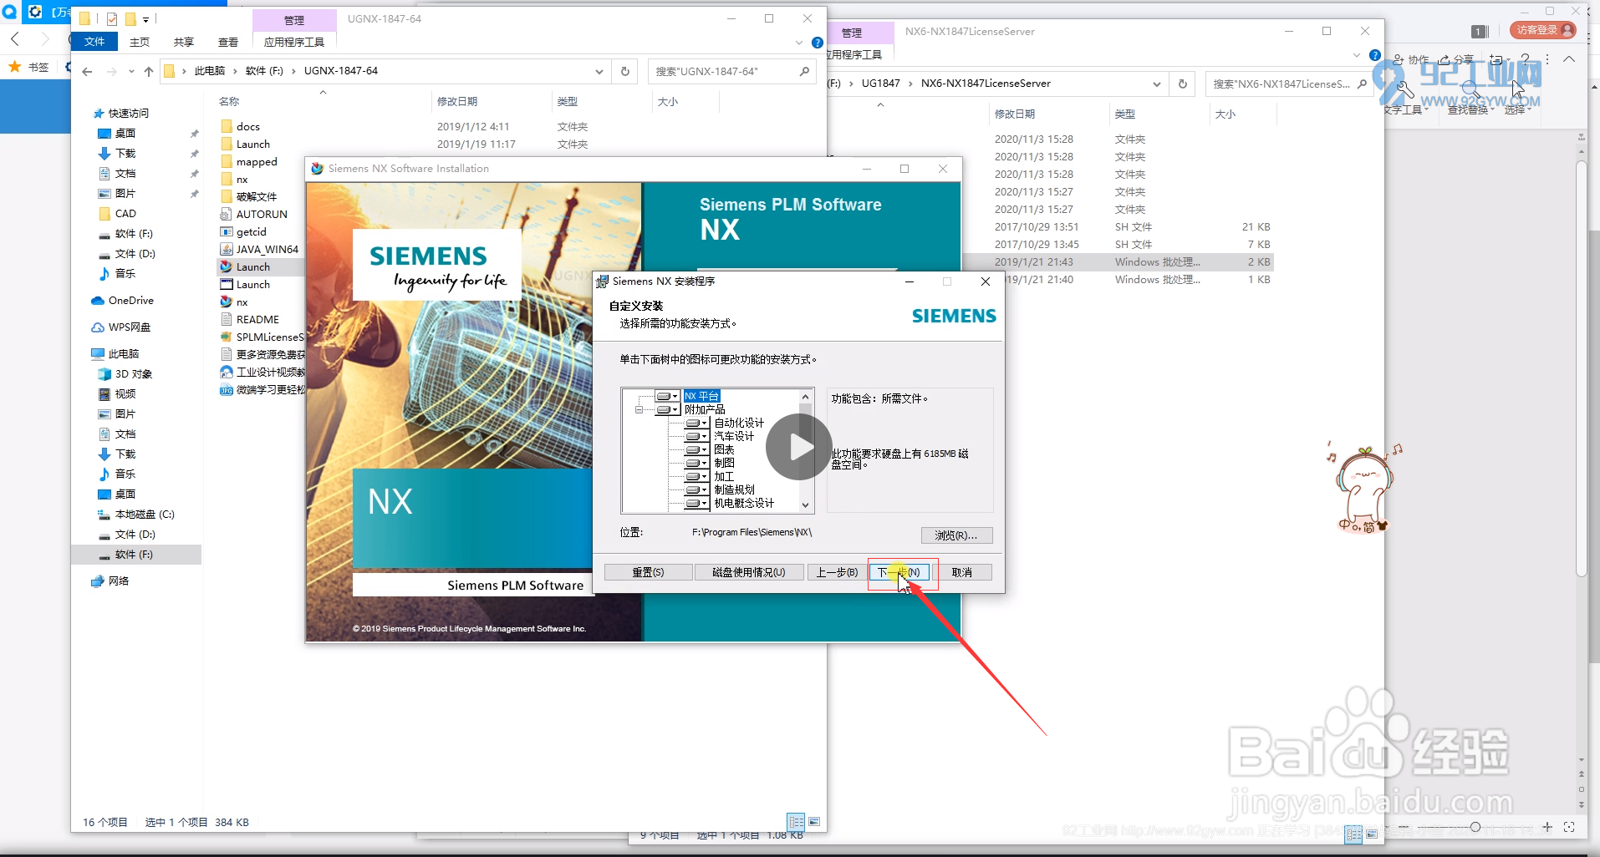Open 下载 in quick access

[x=125, y=153]
